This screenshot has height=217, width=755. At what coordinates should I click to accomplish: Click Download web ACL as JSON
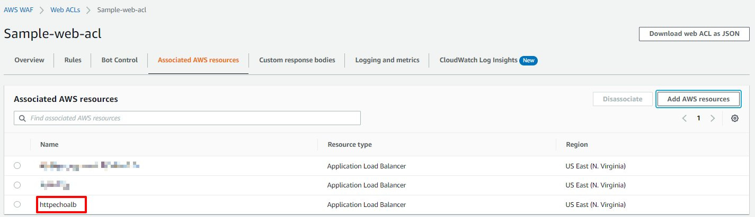694,33
